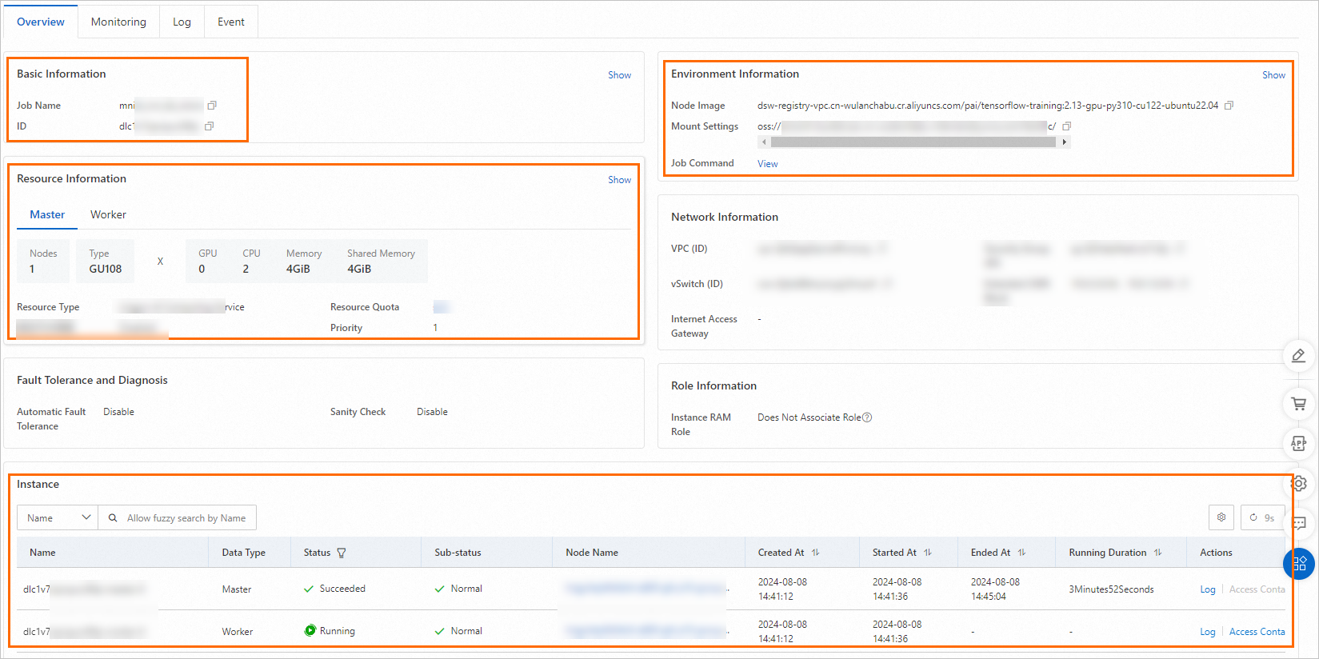Click the Running status icon in Worker row
Screen dimensions: 1319x659
310,630
